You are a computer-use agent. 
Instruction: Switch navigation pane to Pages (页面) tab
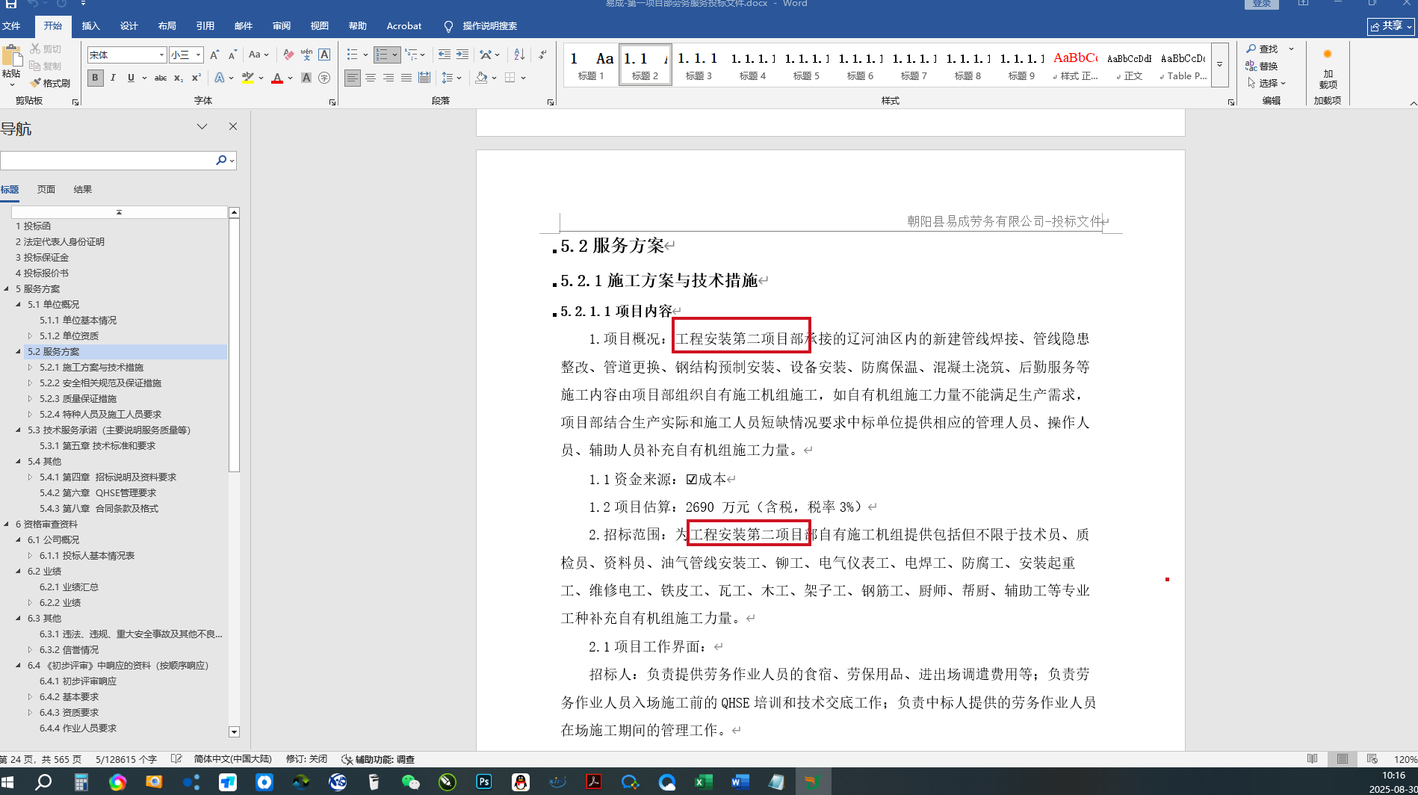pyautogui.click(x=46, y=190)
